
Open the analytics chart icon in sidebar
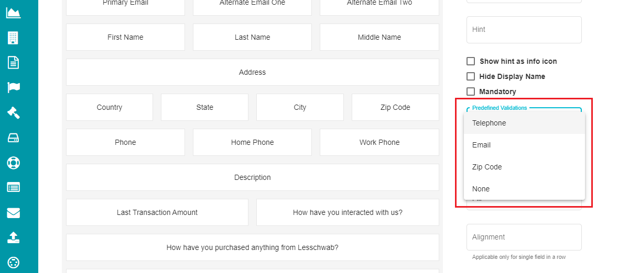(x=13, y=13)
